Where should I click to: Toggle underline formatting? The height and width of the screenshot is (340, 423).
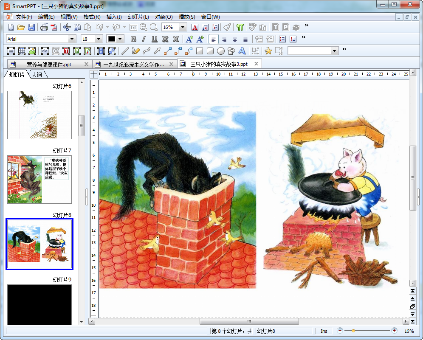154,39
